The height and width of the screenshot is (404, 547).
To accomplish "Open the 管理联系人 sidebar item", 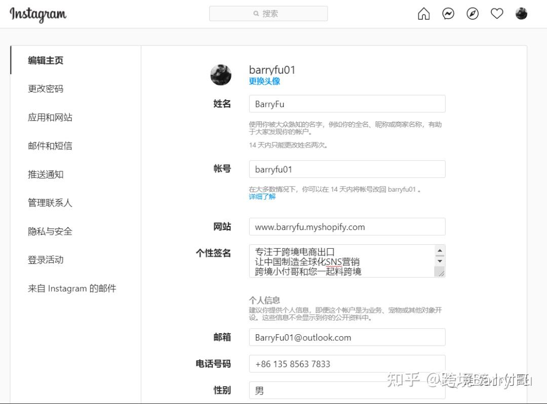I will [50, 203].
